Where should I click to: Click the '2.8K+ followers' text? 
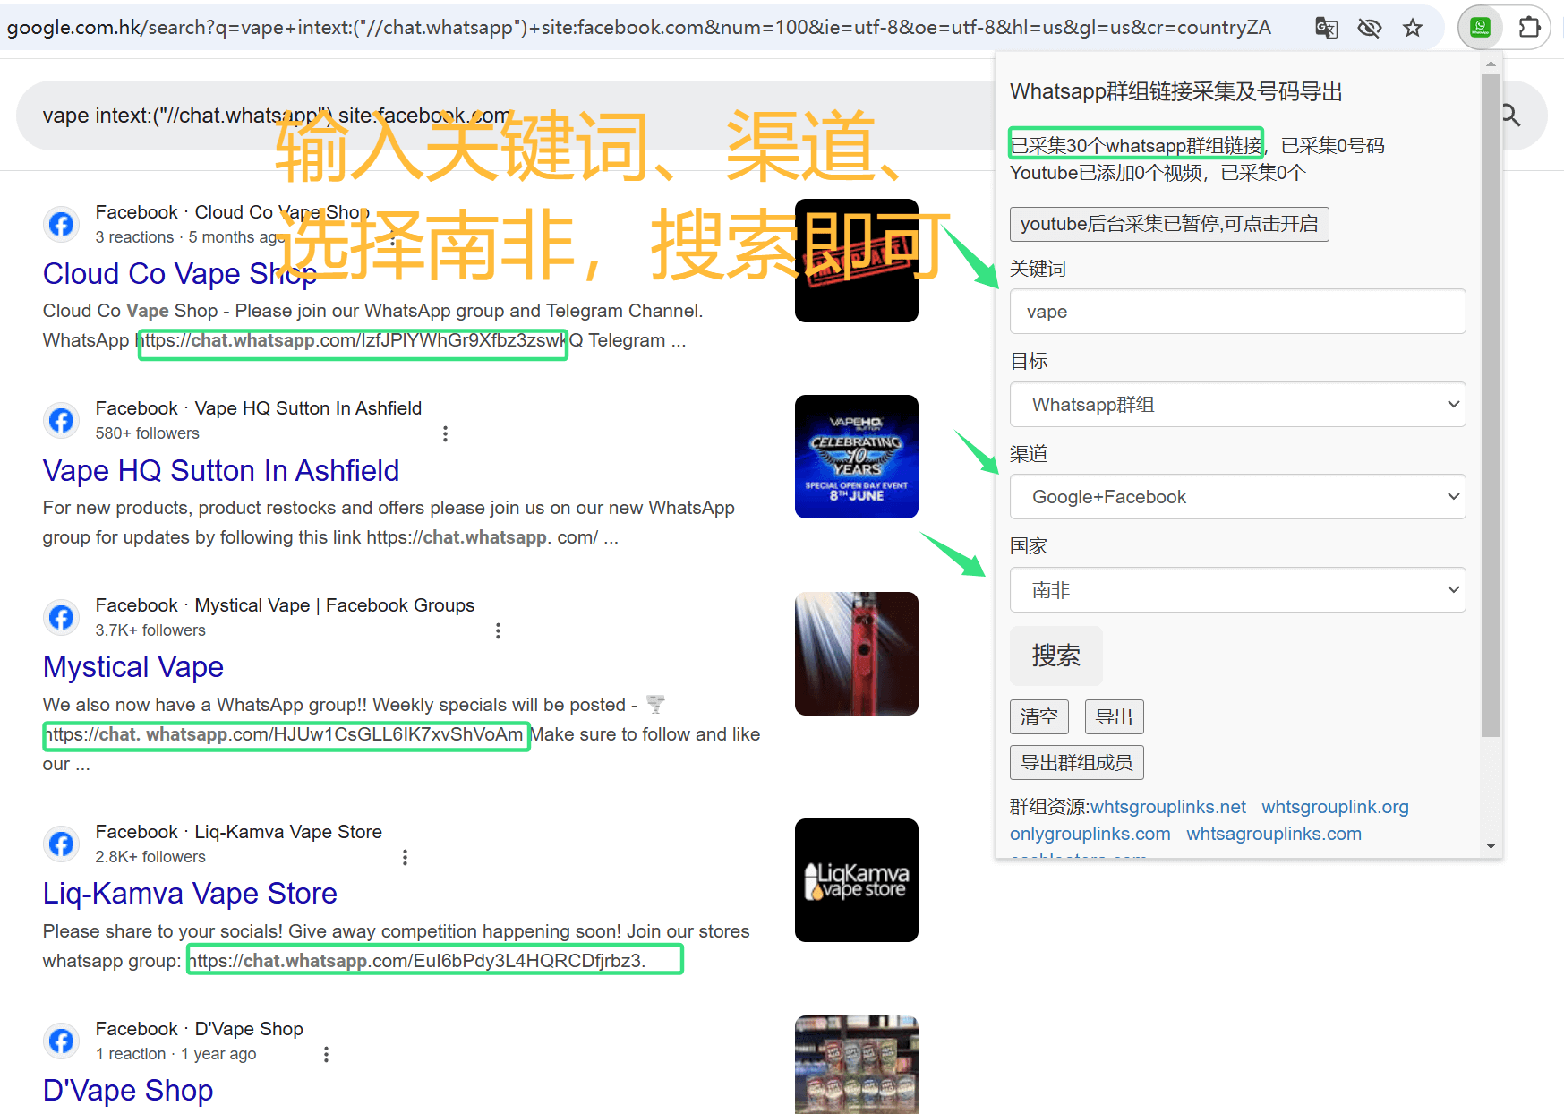150,857
